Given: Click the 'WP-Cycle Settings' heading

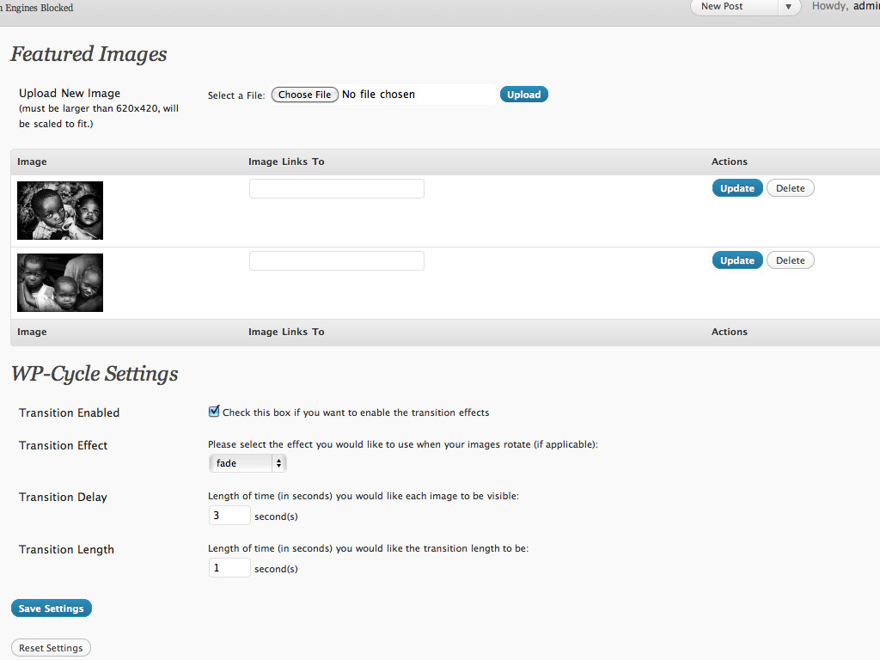Looking at the screenshot, I should click(95, 374).
